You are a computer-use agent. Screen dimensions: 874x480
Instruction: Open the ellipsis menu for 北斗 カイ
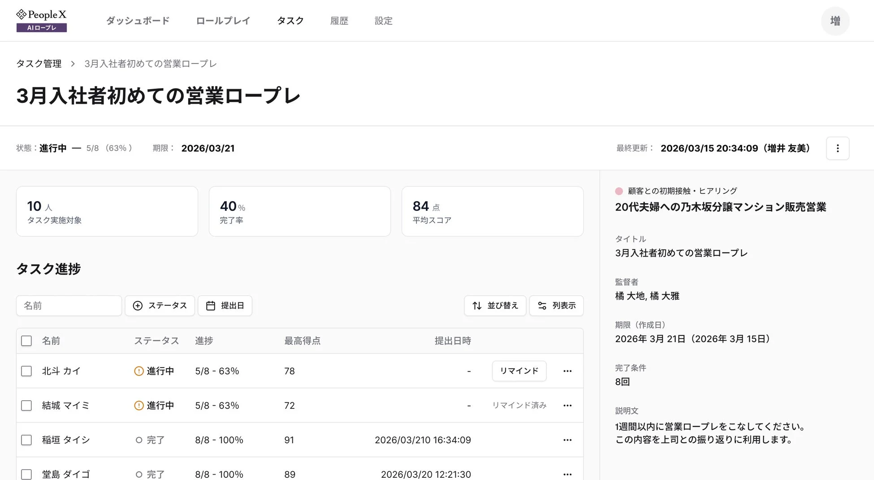(x=567, y=371)
